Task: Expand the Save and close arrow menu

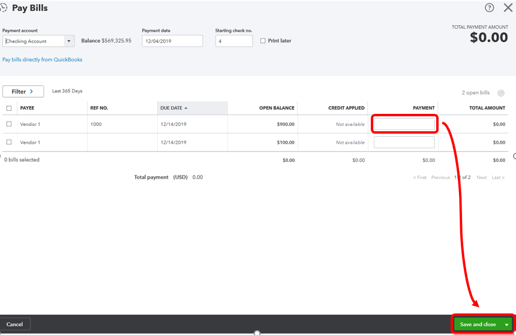Action: click(506, 324)
